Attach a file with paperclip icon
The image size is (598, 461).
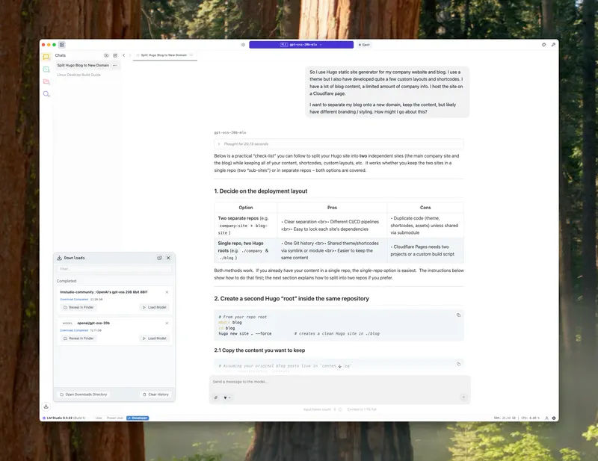tap(216, 397)
